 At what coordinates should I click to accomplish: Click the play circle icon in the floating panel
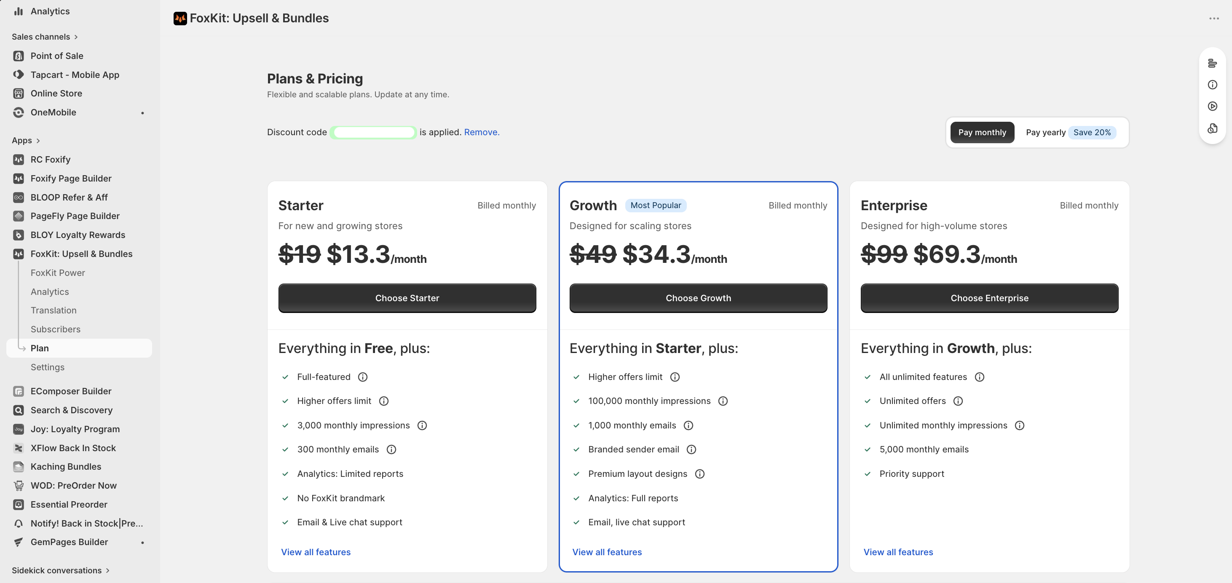pos(1212,106)
